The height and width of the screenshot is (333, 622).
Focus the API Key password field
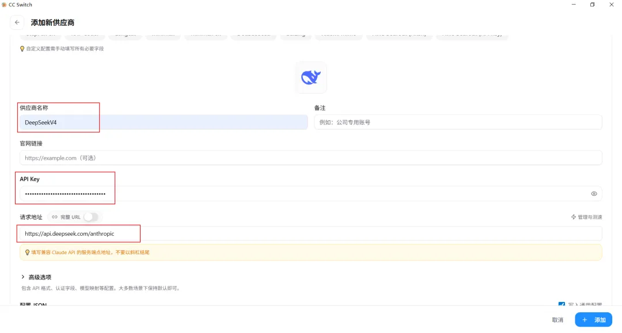[x=311, y=194]
